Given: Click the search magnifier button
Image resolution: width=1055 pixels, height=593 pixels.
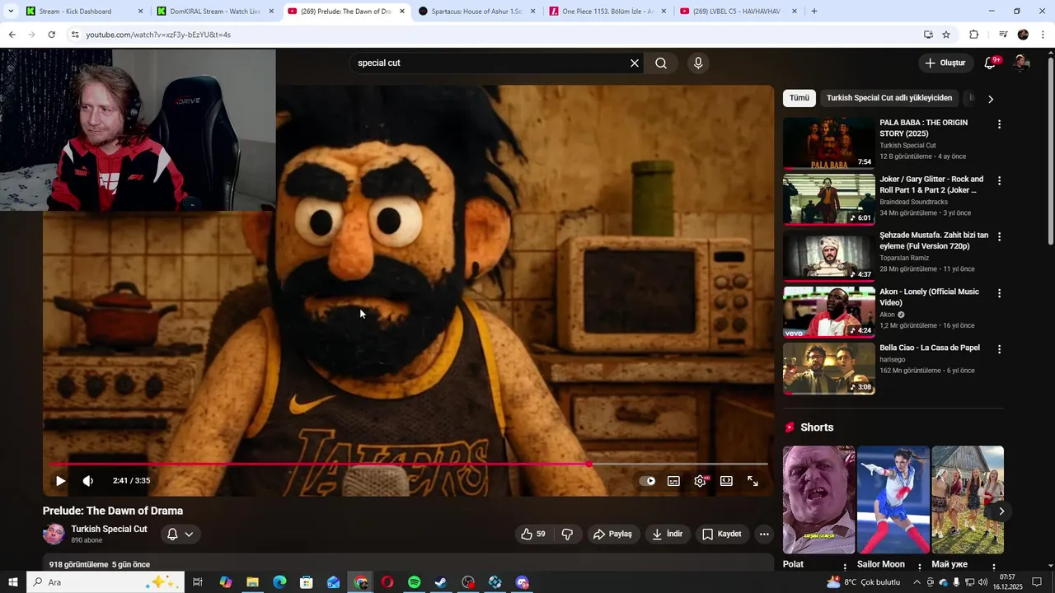Looking at the screenshot, I should [661, 63].
